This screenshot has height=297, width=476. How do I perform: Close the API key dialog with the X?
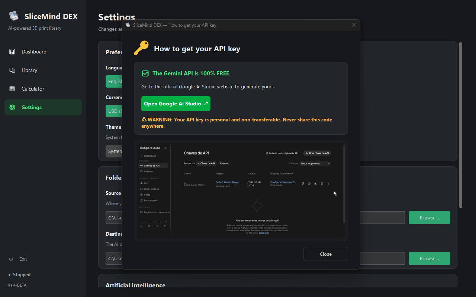(x=354, y=25)
